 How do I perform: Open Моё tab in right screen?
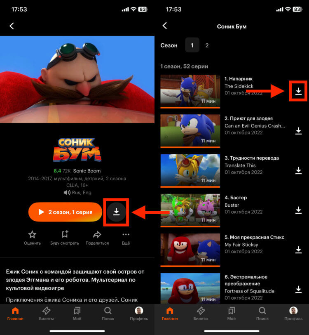[x=231, y=314]
